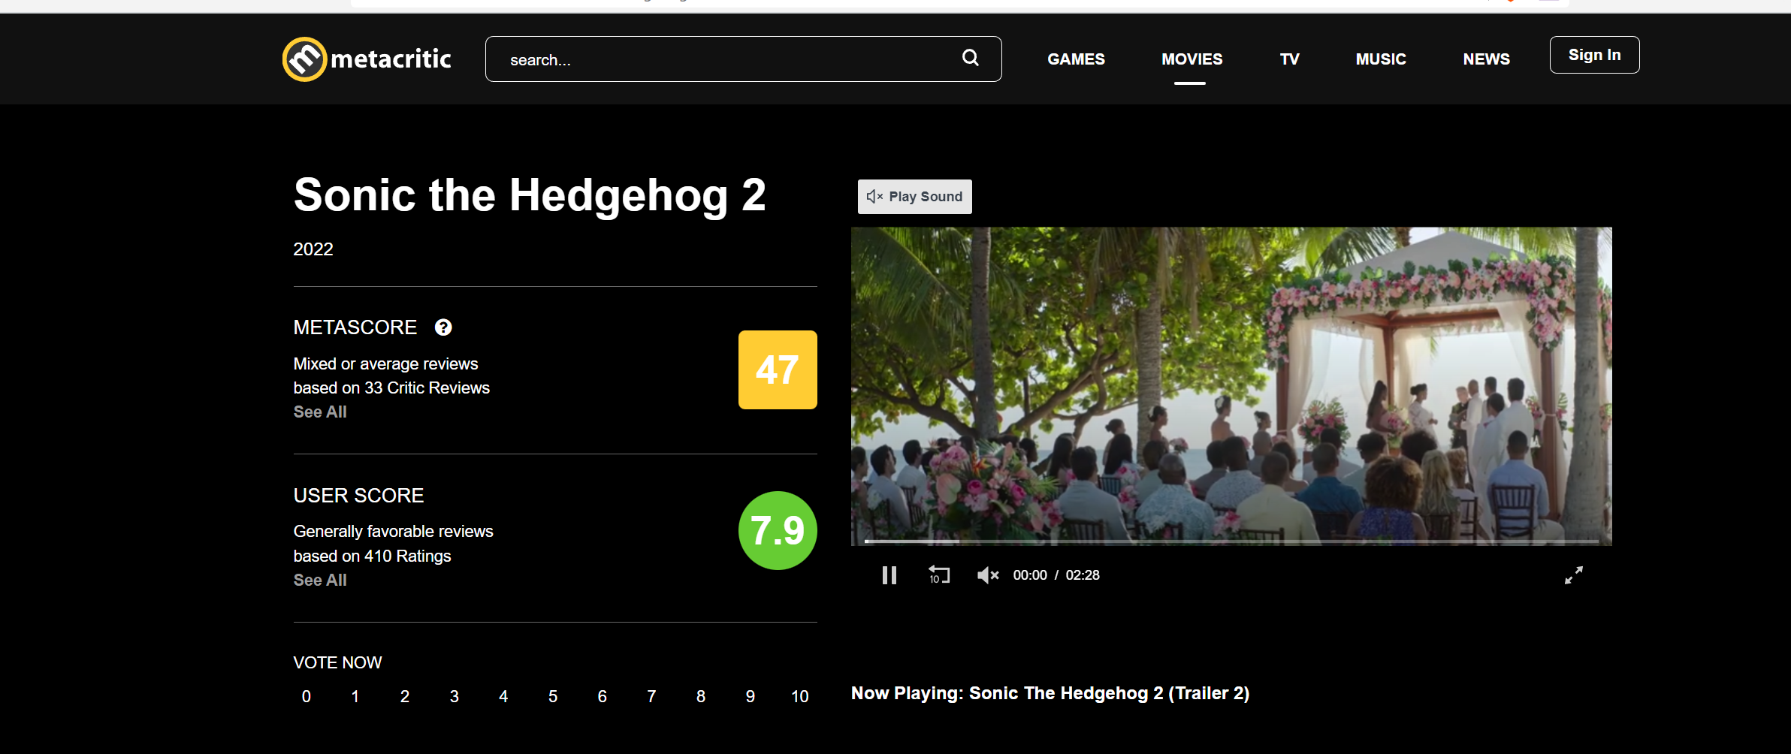Open the Games section
Screen dimensions: 1791x754
coord(1076,59)
